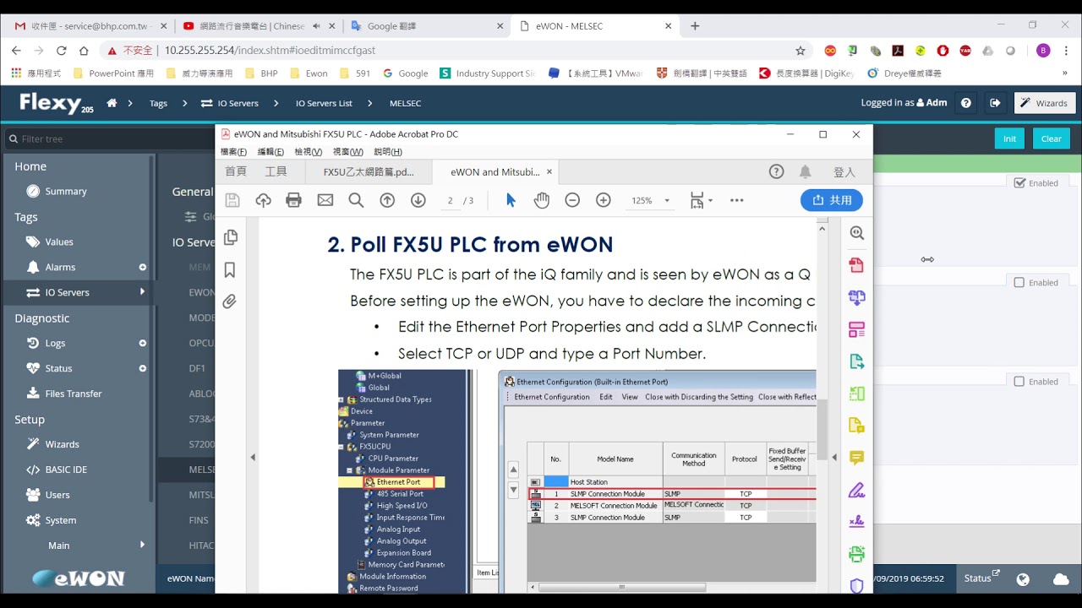Open the yellow comment tool in Acrobat
This screenshot has height=608, width=1082.
point(856,458)
